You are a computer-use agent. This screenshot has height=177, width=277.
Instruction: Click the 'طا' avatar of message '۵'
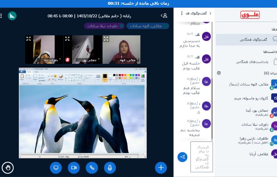[206, 106]
